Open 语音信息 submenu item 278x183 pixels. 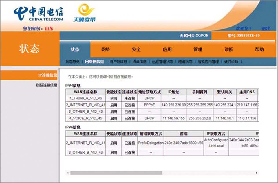(x=139, y=62)
